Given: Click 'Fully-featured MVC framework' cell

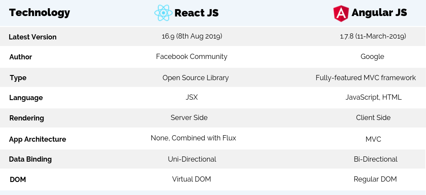Looking at the screenshot, I should [x=366, y=78].
